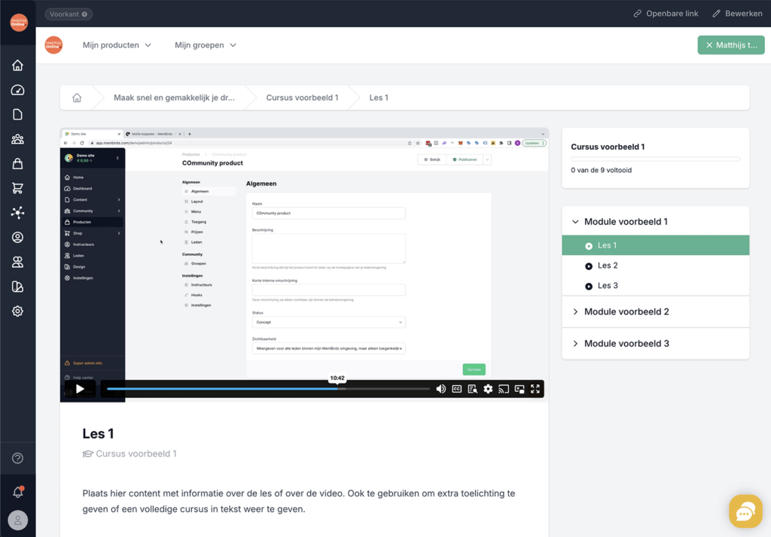Click the Openbare link button
Viewport: 771px width, 537px height.
coord(666,14)
